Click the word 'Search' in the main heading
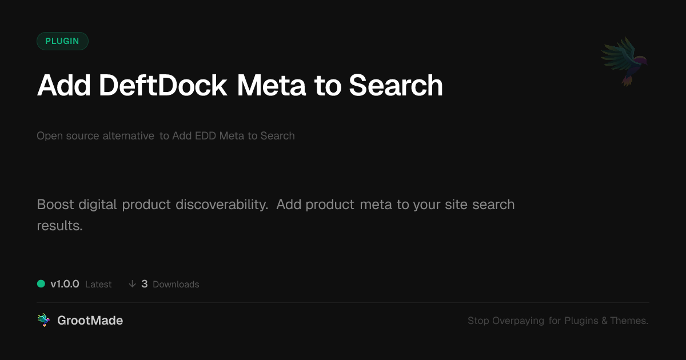686x360 pixels. click(x=396, y=86)
